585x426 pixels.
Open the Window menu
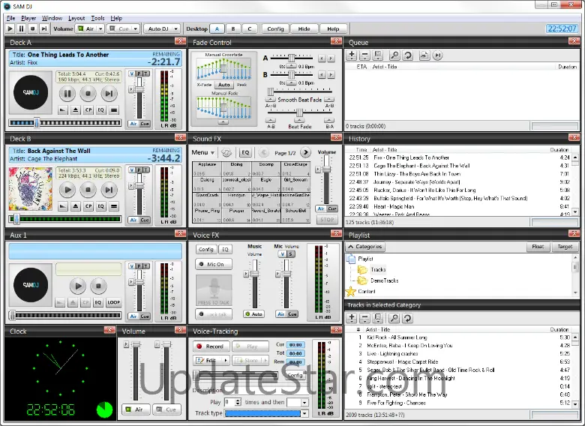52,18
